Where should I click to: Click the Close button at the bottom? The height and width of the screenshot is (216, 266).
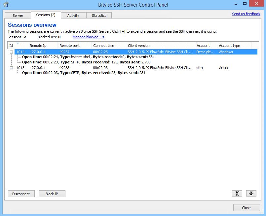pos(246,208)
